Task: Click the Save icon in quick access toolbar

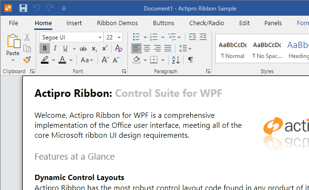Action: coord(23,8)
